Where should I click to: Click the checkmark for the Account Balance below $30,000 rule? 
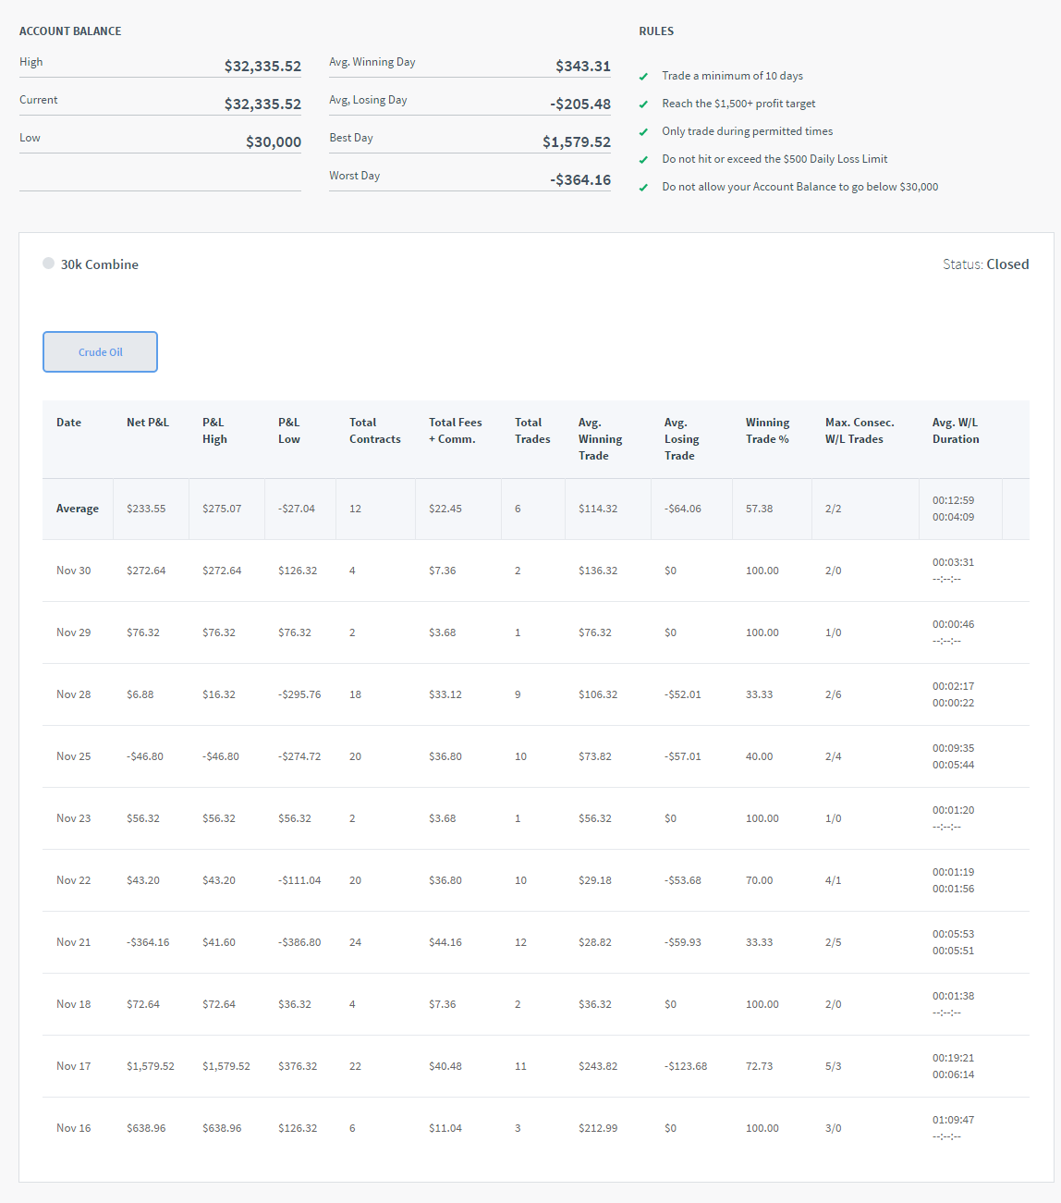(x=643, y=188)
